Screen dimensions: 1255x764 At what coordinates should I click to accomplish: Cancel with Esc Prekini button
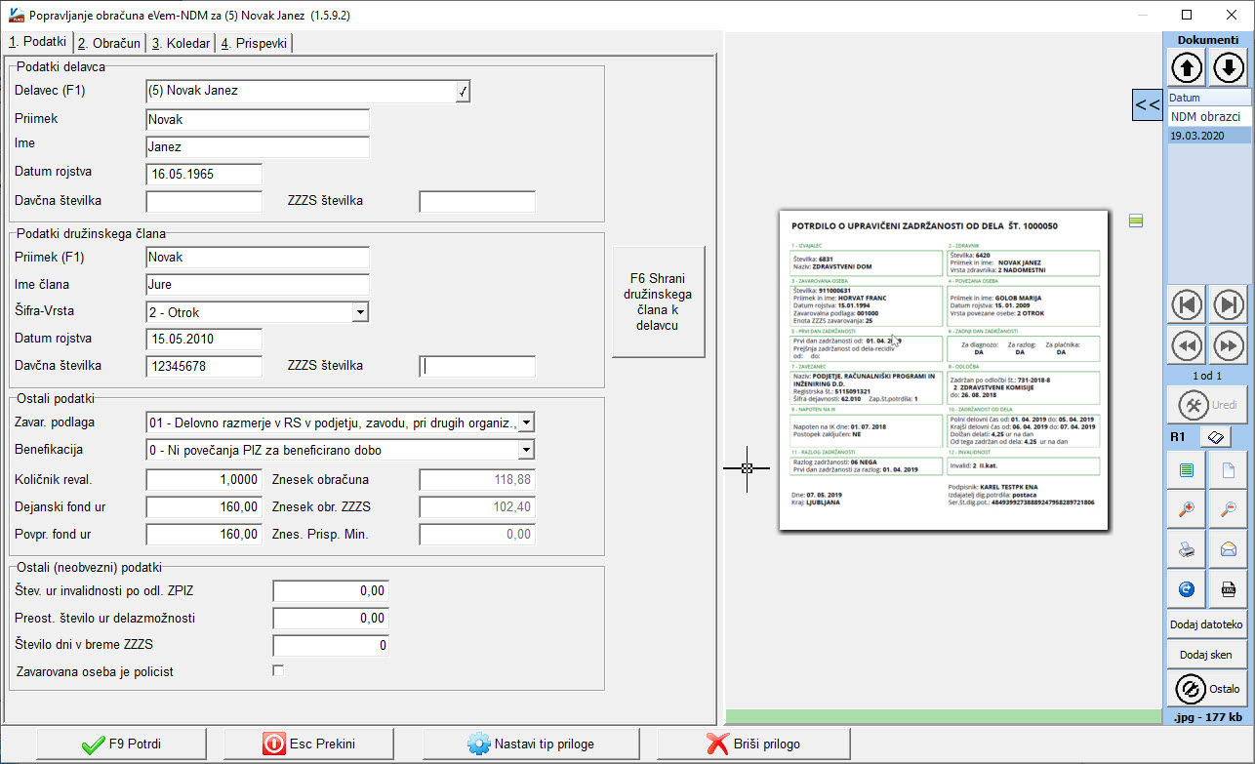pyautogui.click(x=308, y=744)
